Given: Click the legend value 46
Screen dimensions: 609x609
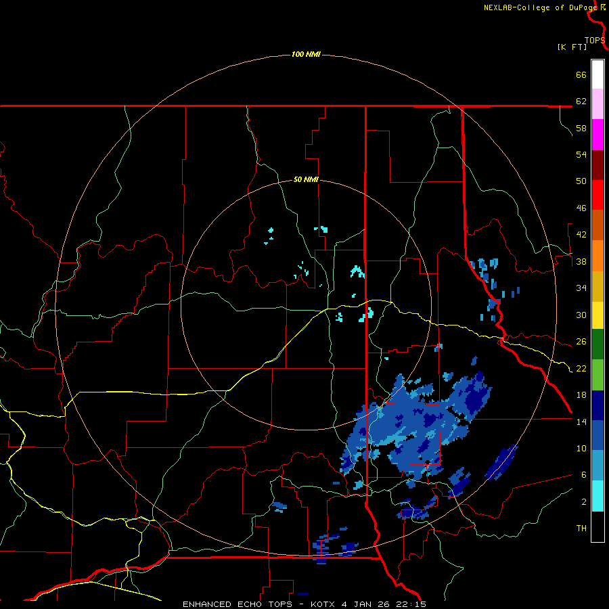Looking at the screenshot, I should [x=581, y=208].
